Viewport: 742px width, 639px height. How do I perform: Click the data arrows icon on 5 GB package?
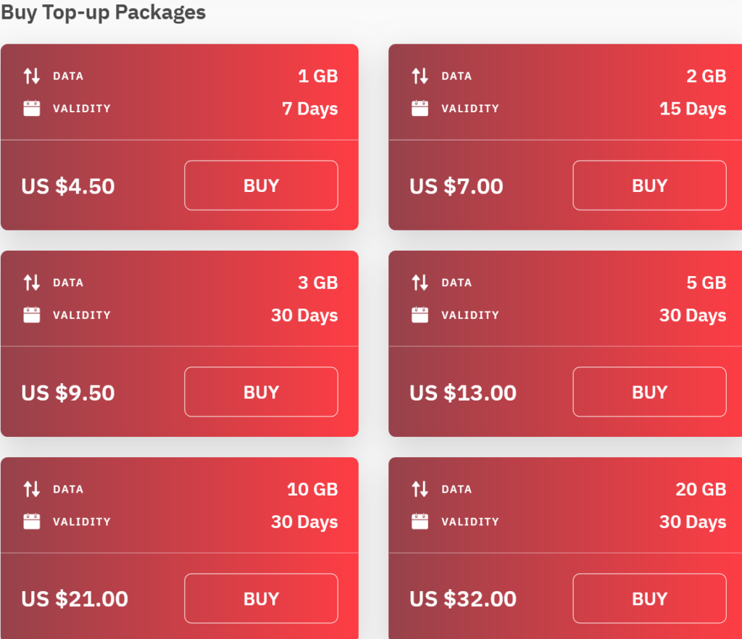420,283
